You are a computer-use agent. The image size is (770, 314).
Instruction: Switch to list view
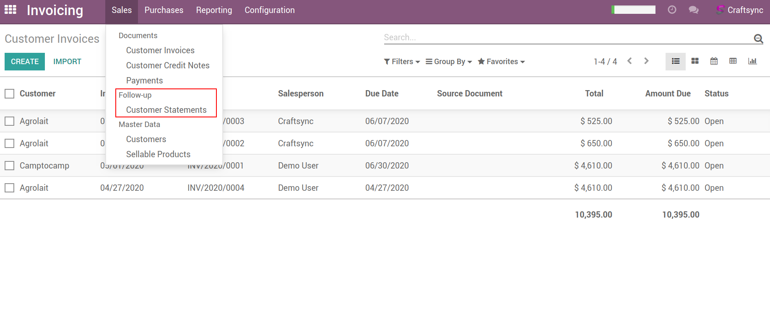click(x=675, y=61)
